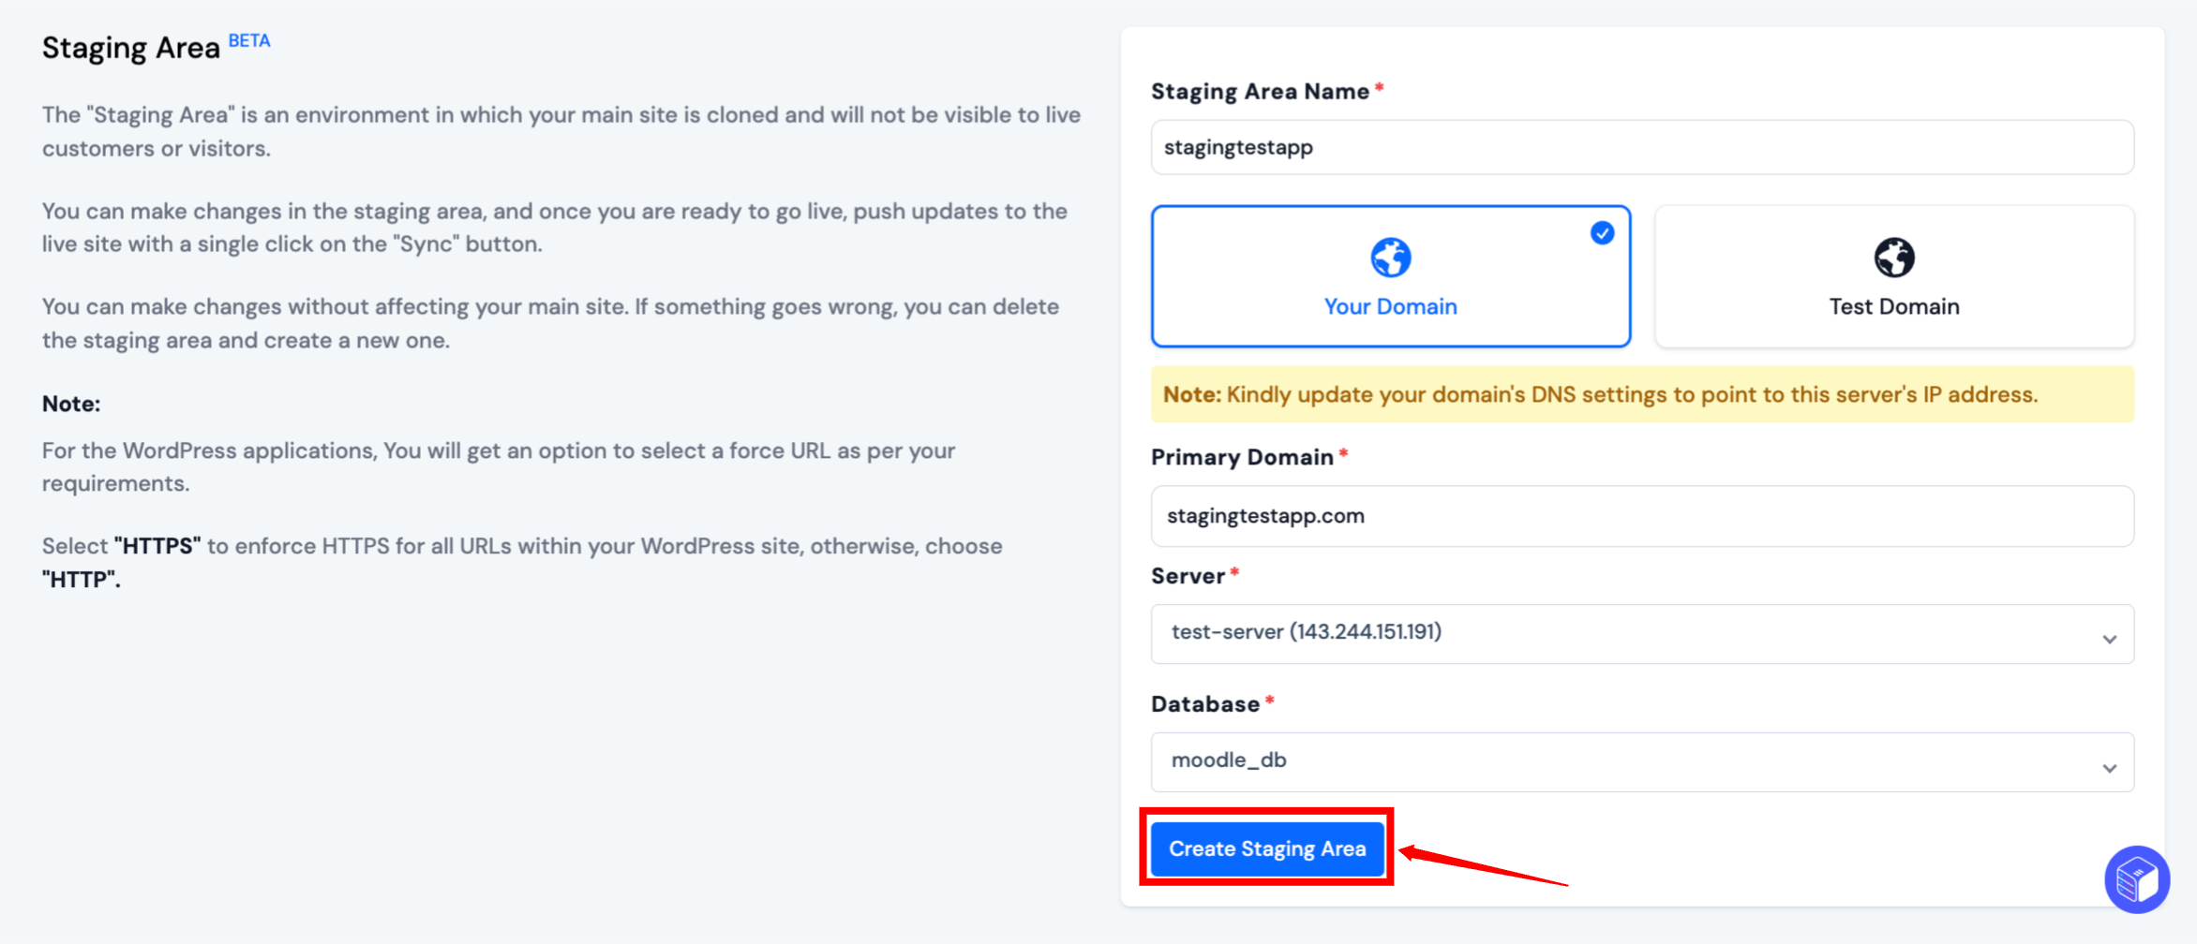Viewport: 2197px width, 944px height.
Task: Click the BETA badge beside Staging Area
Action: pyautogui.click(x=249, y=40)
